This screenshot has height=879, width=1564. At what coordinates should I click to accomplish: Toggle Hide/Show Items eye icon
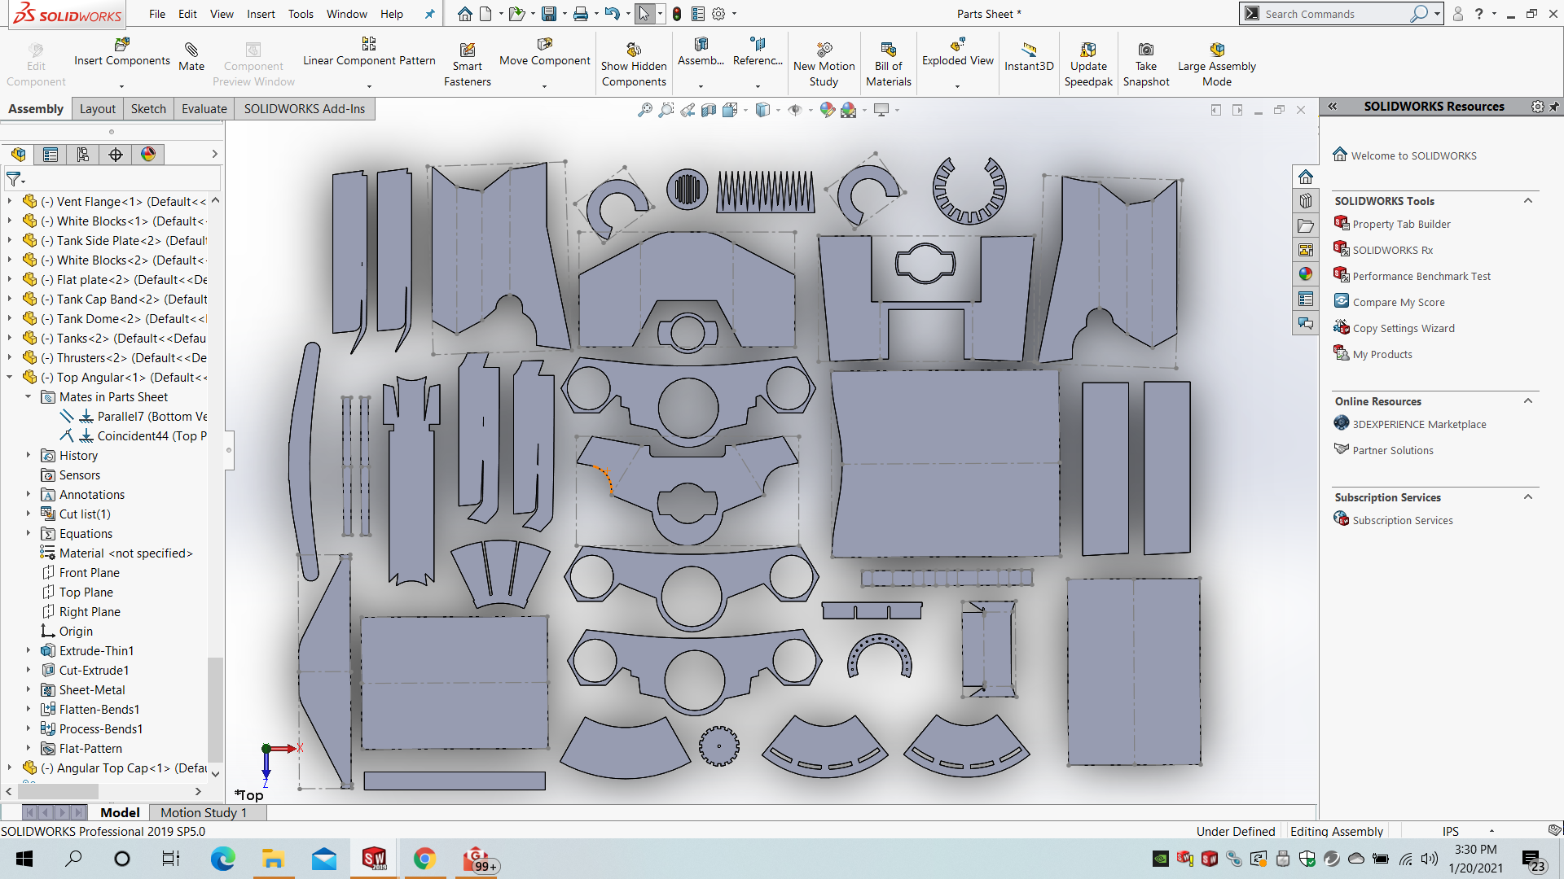click(x=795, y=110)
